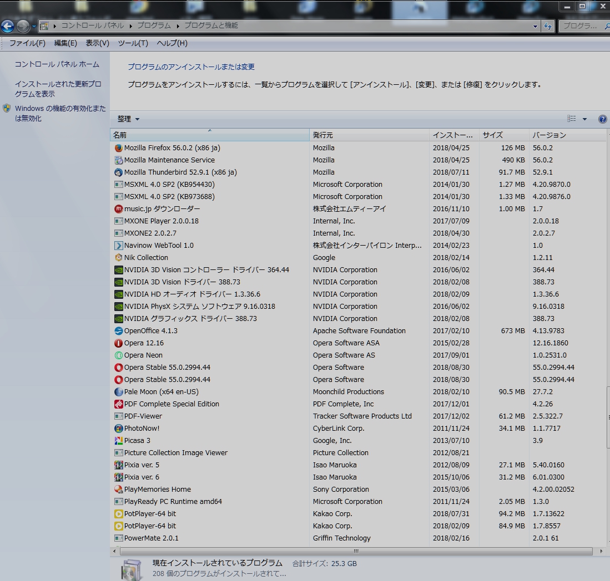
Task: Select the Picasa 3 icon
Action: (x=118, y=441)
